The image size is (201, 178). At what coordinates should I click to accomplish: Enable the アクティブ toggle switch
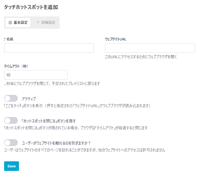click(x=11, y=98)
